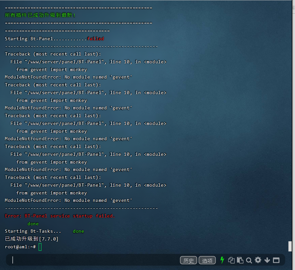Click the green lightning quick-command icon
This screenshot has width=295, height=270.
click(x=222, y=260)
